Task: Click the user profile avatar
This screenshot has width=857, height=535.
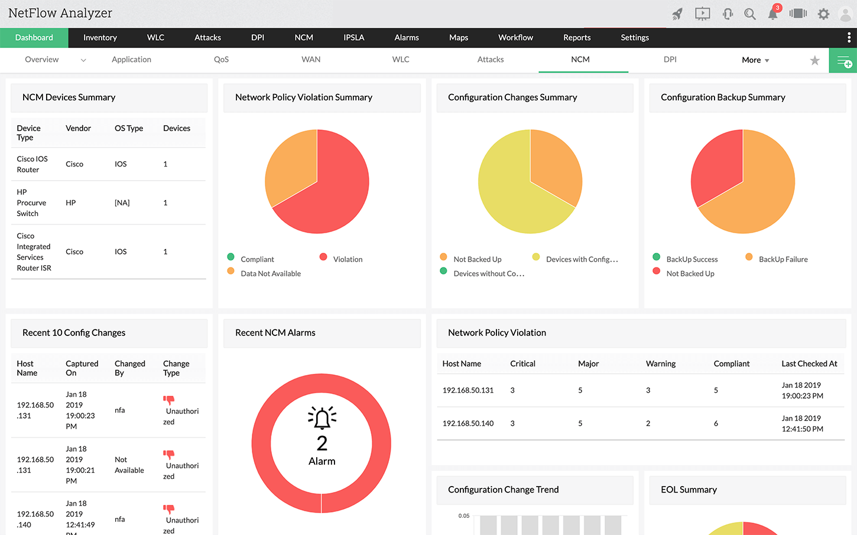Action: (845, 14)
